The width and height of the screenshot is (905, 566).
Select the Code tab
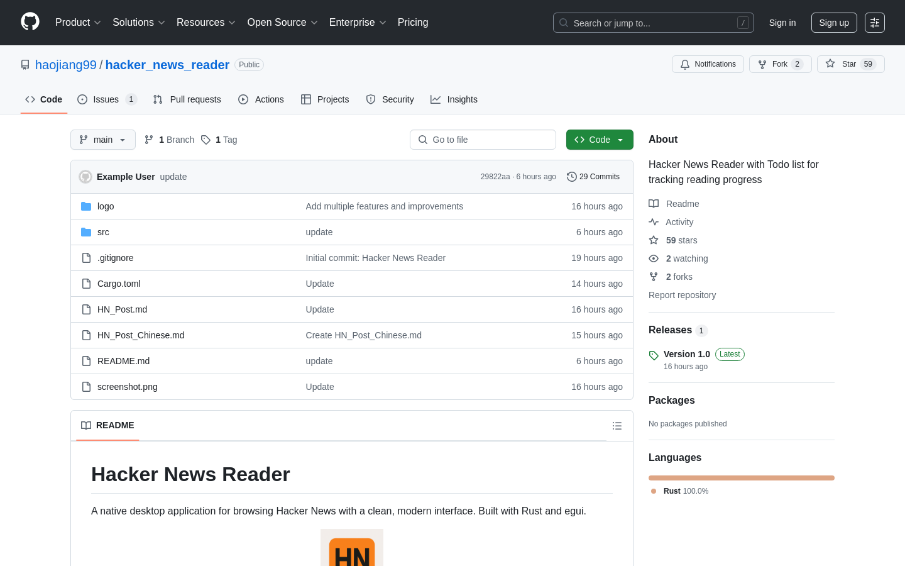(x=44, y=99)
